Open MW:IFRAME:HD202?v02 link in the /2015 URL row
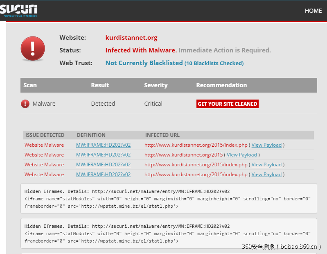Screen dimensions: 327x254 pyautogui.click(x=103, y=155)
